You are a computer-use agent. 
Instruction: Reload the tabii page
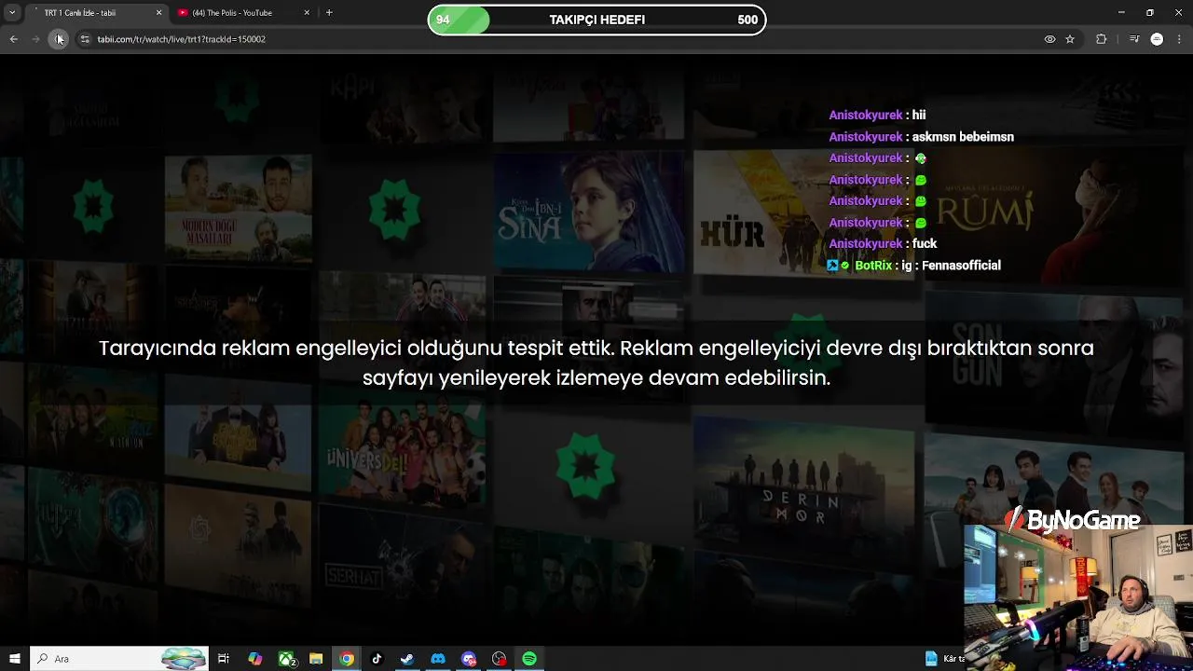point(58,39)
